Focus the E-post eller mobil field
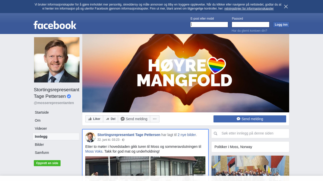The height and width of the screenshot is (181, 323). [209, 24]
